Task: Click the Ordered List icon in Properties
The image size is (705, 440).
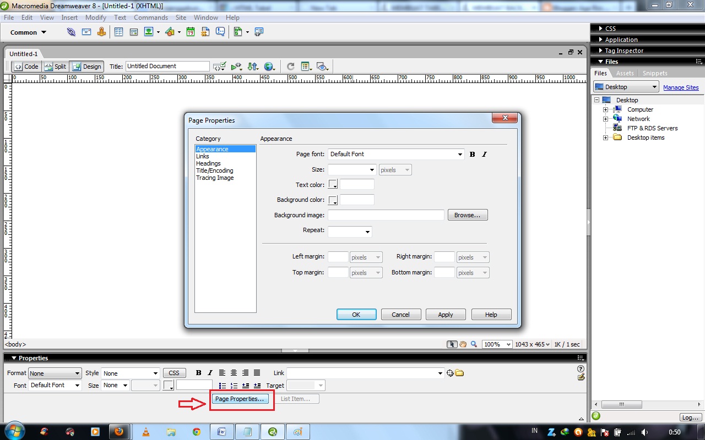Action: coord(234,386)
